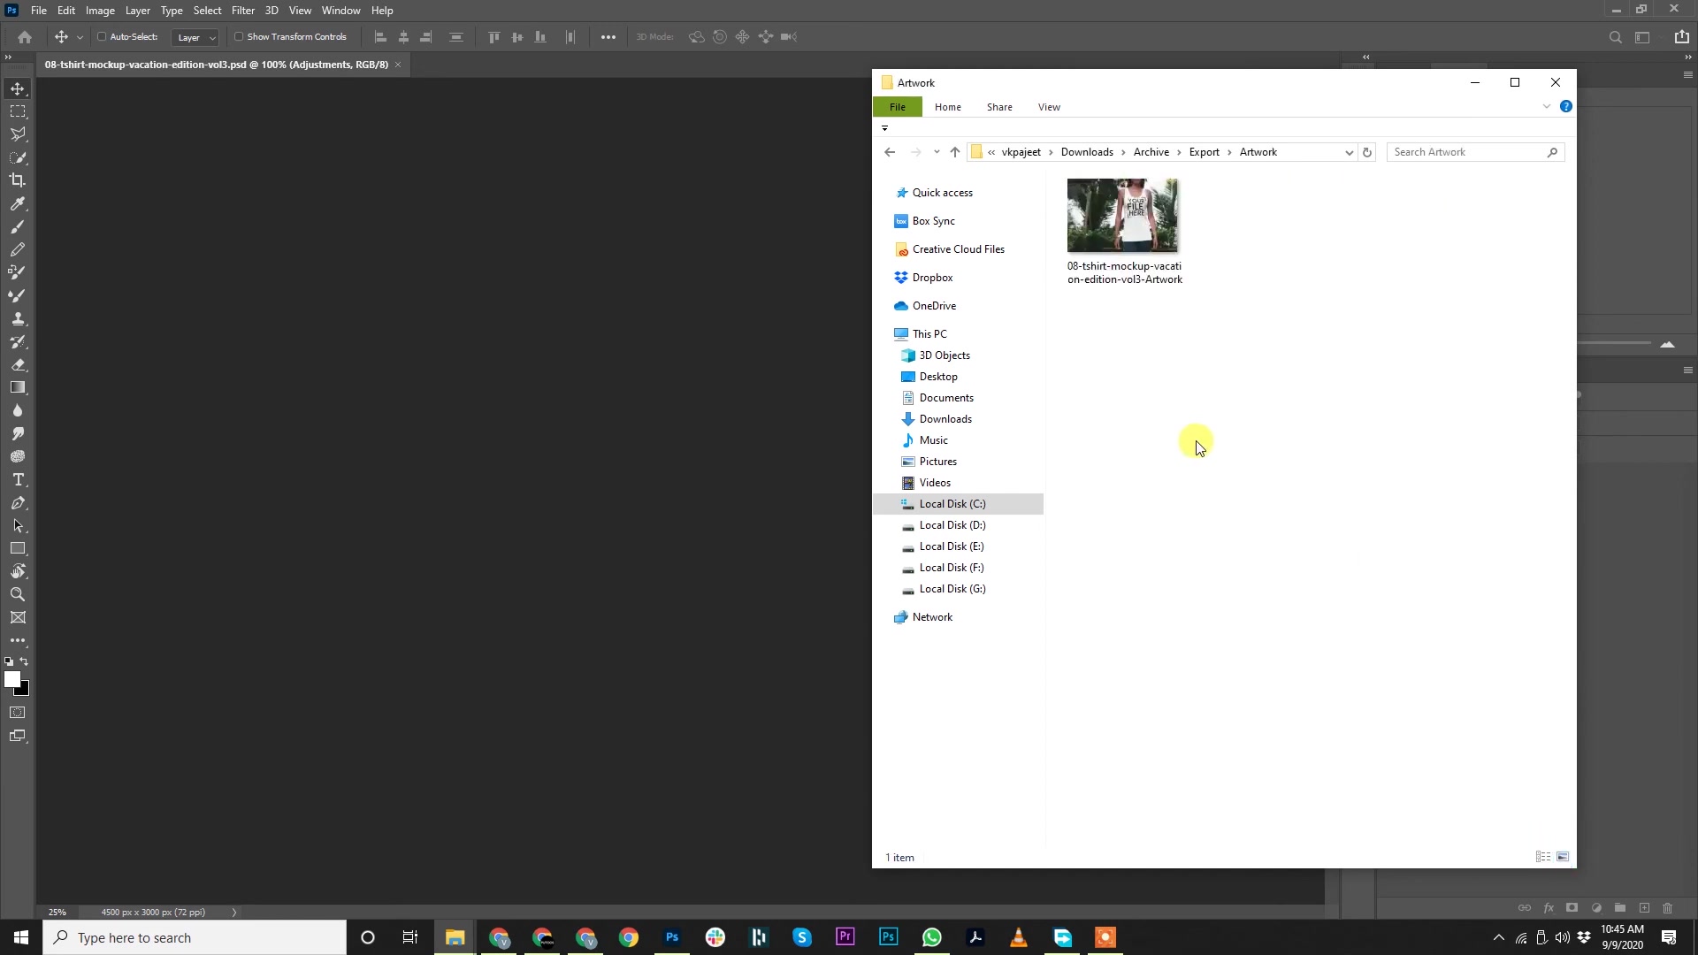Select the Clone Stamp tool

pyautogui.click(x=18, y=317)
